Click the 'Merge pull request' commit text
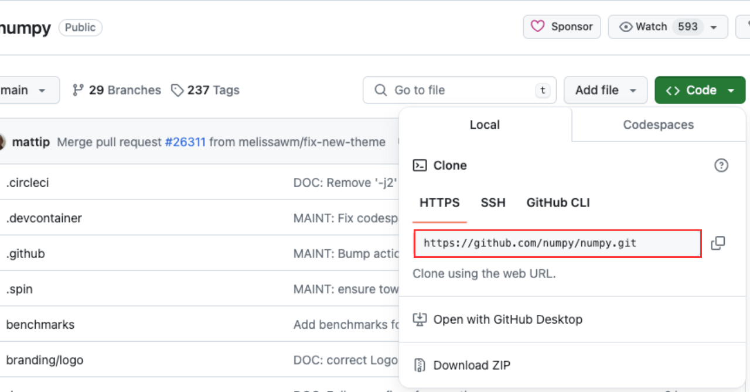This screenshot has height=392, width=750. tap(109, 142)
